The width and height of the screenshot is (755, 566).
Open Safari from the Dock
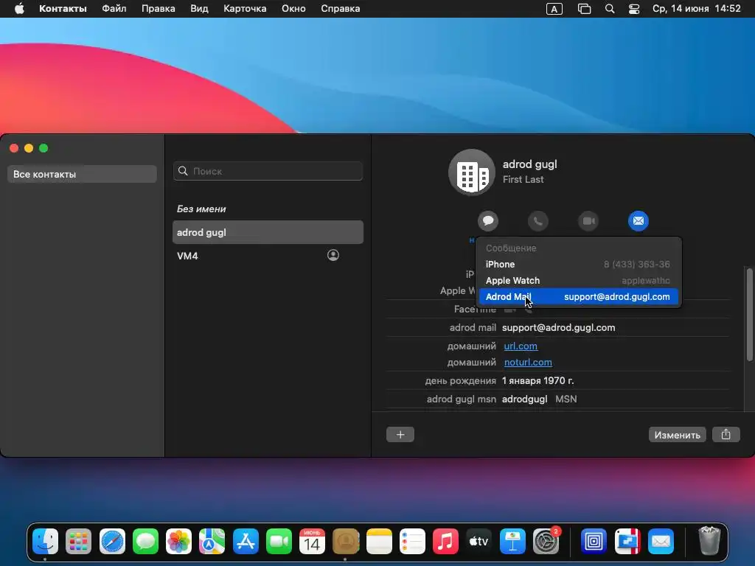(x=112, y=542)
